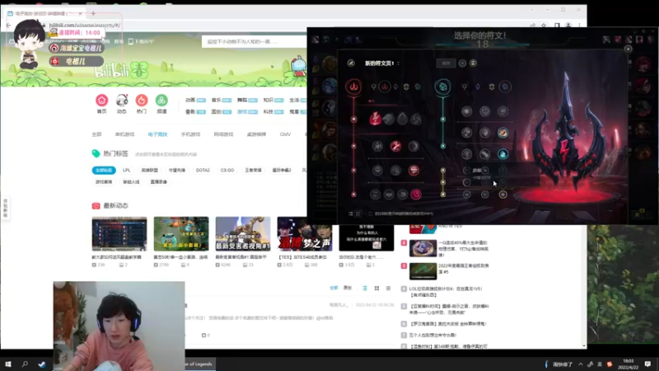659x371 pixels.
Task: Toggle rune description checkbox at panel bottom
Action: pyautogui.click(x=370, y=214)
